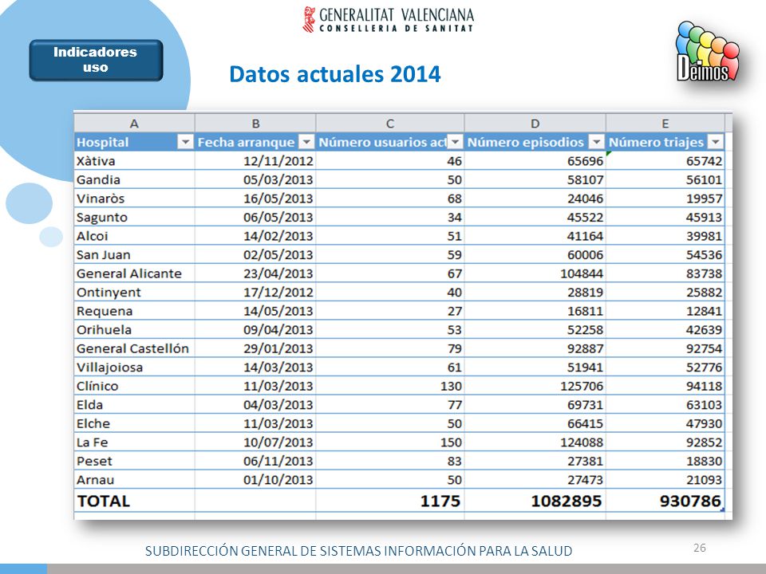Select episodes value 125706

click(x=535, y=386)
